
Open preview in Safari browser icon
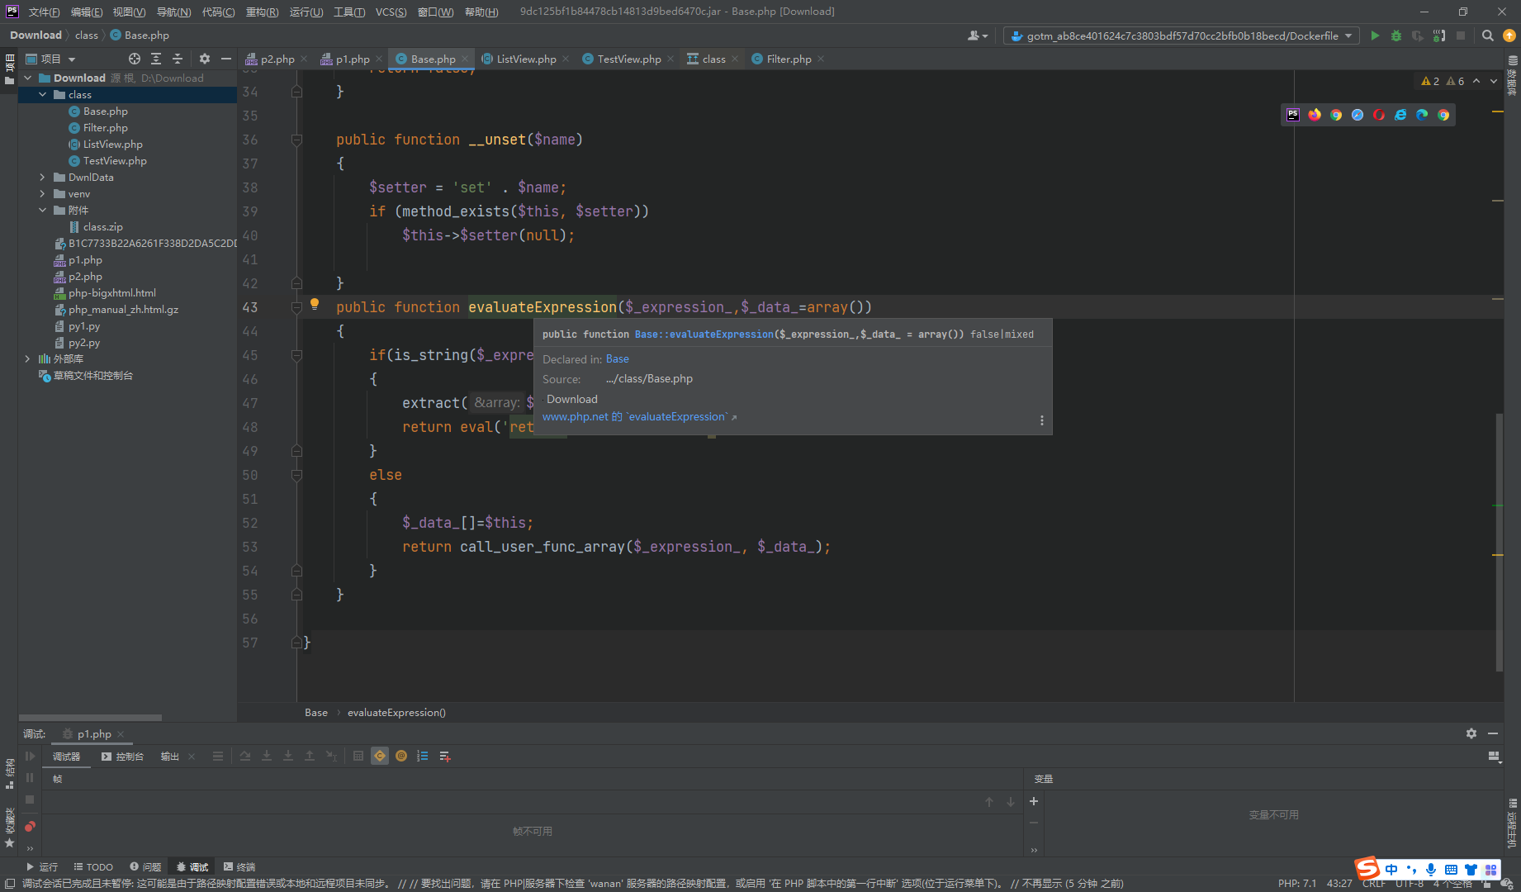(x=1358, y=115)
